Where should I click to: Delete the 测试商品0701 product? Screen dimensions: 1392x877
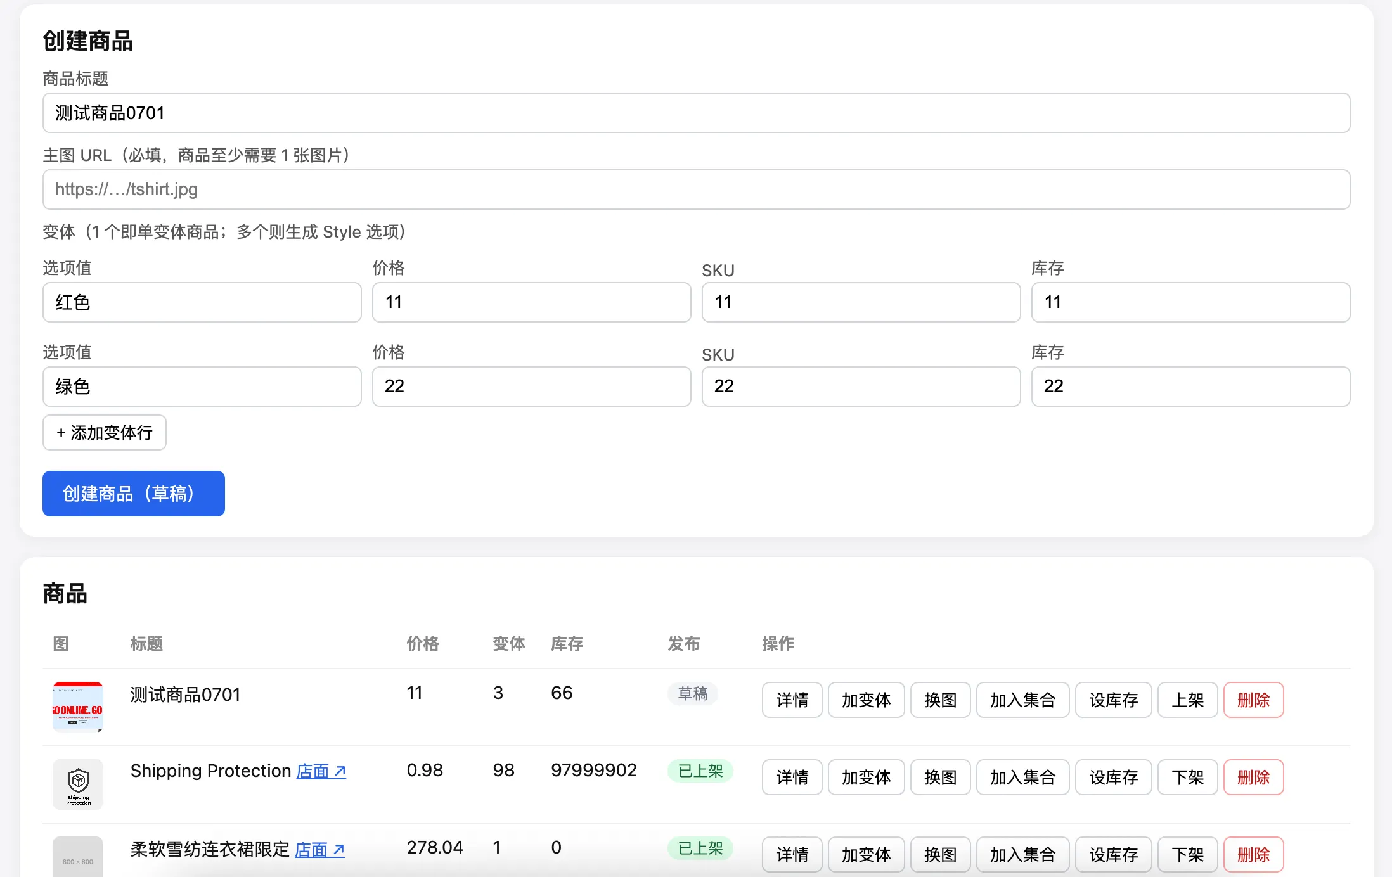tap(1254, 700)
